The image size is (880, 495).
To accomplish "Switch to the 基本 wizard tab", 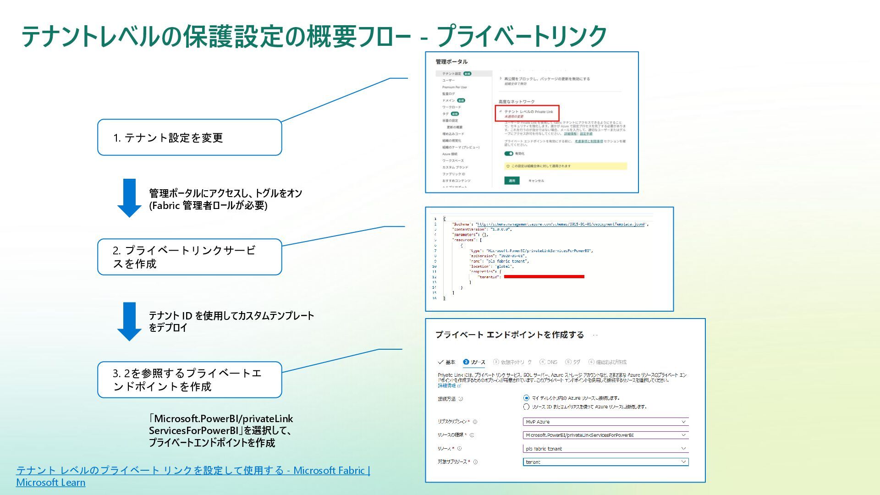I will pos(447,362).
